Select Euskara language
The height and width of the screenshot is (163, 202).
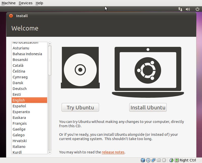click(29, 117)
